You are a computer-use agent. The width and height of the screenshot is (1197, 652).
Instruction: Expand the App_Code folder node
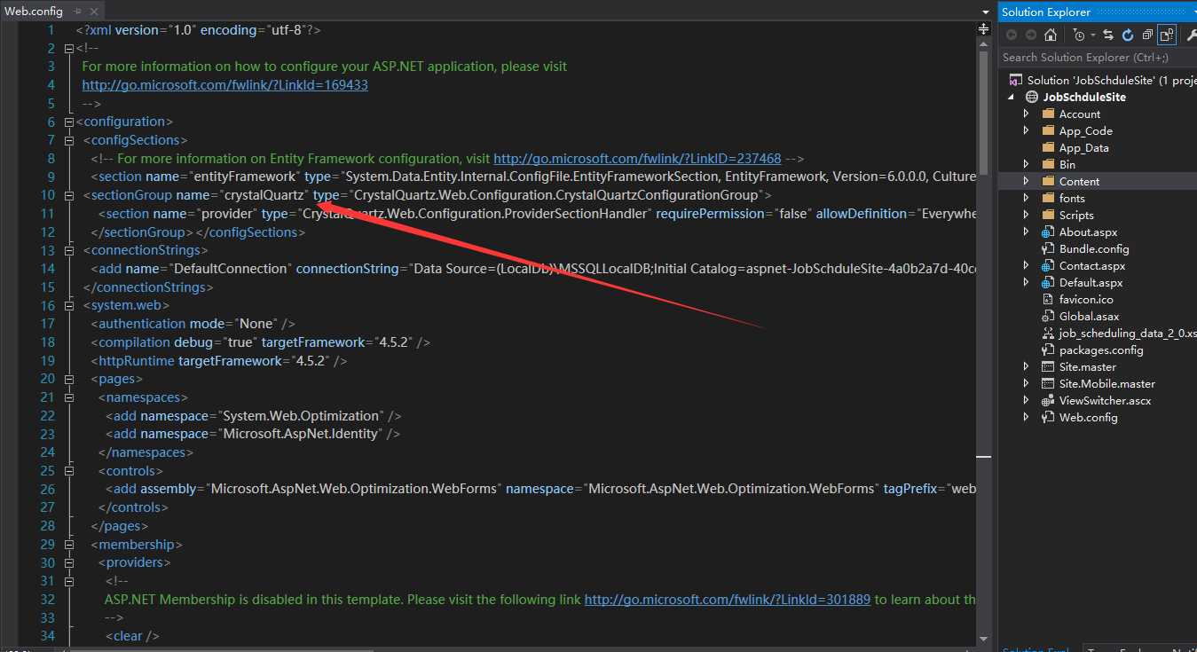click(x=1027, y=130)
